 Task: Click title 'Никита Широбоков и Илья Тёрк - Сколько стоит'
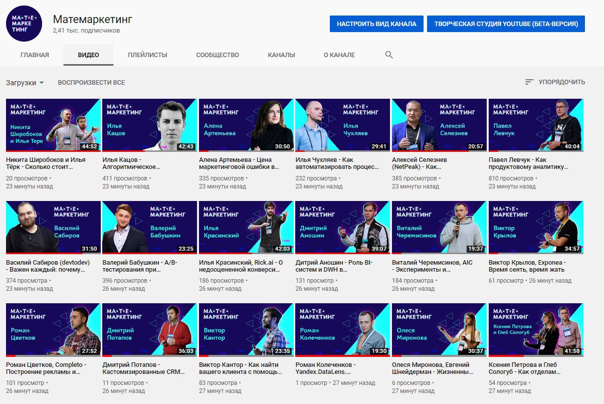46,163
